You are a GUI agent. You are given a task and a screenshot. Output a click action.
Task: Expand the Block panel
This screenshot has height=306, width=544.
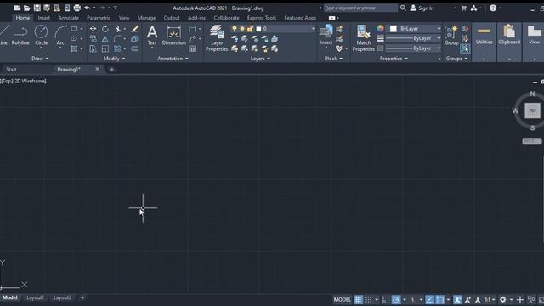click(x=333, y=59)
